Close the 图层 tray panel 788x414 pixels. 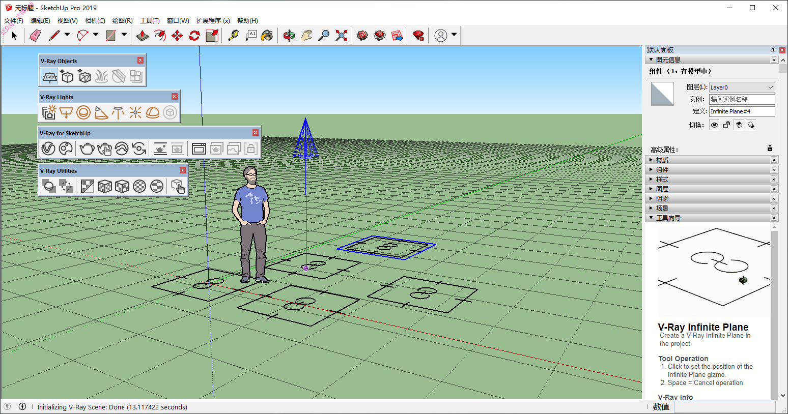click(x=774, y=189)
